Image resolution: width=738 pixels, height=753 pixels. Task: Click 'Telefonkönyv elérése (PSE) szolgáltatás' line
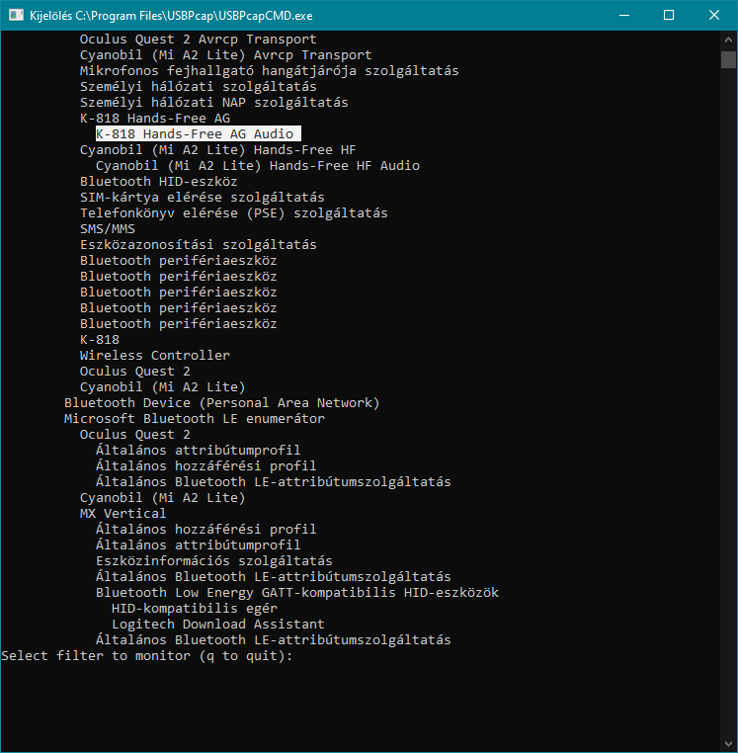233,213
